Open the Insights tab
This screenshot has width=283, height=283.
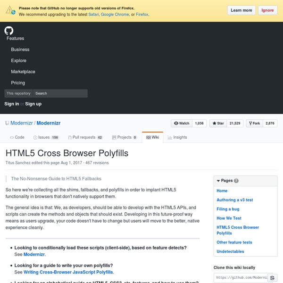(177, 137)
